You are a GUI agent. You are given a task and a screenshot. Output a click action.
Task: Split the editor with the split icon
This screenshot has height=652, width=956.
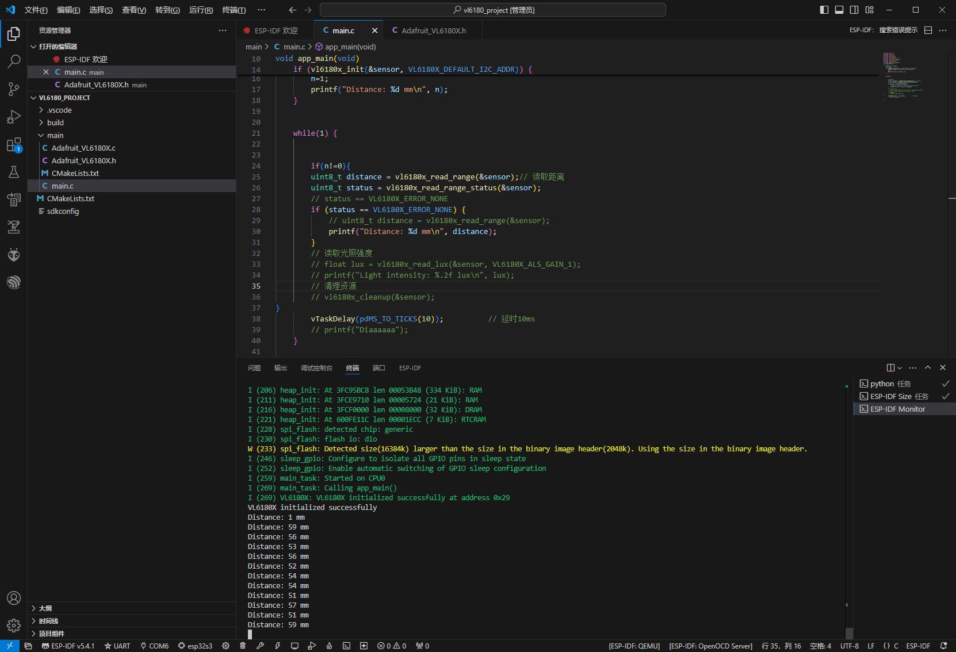928,30
